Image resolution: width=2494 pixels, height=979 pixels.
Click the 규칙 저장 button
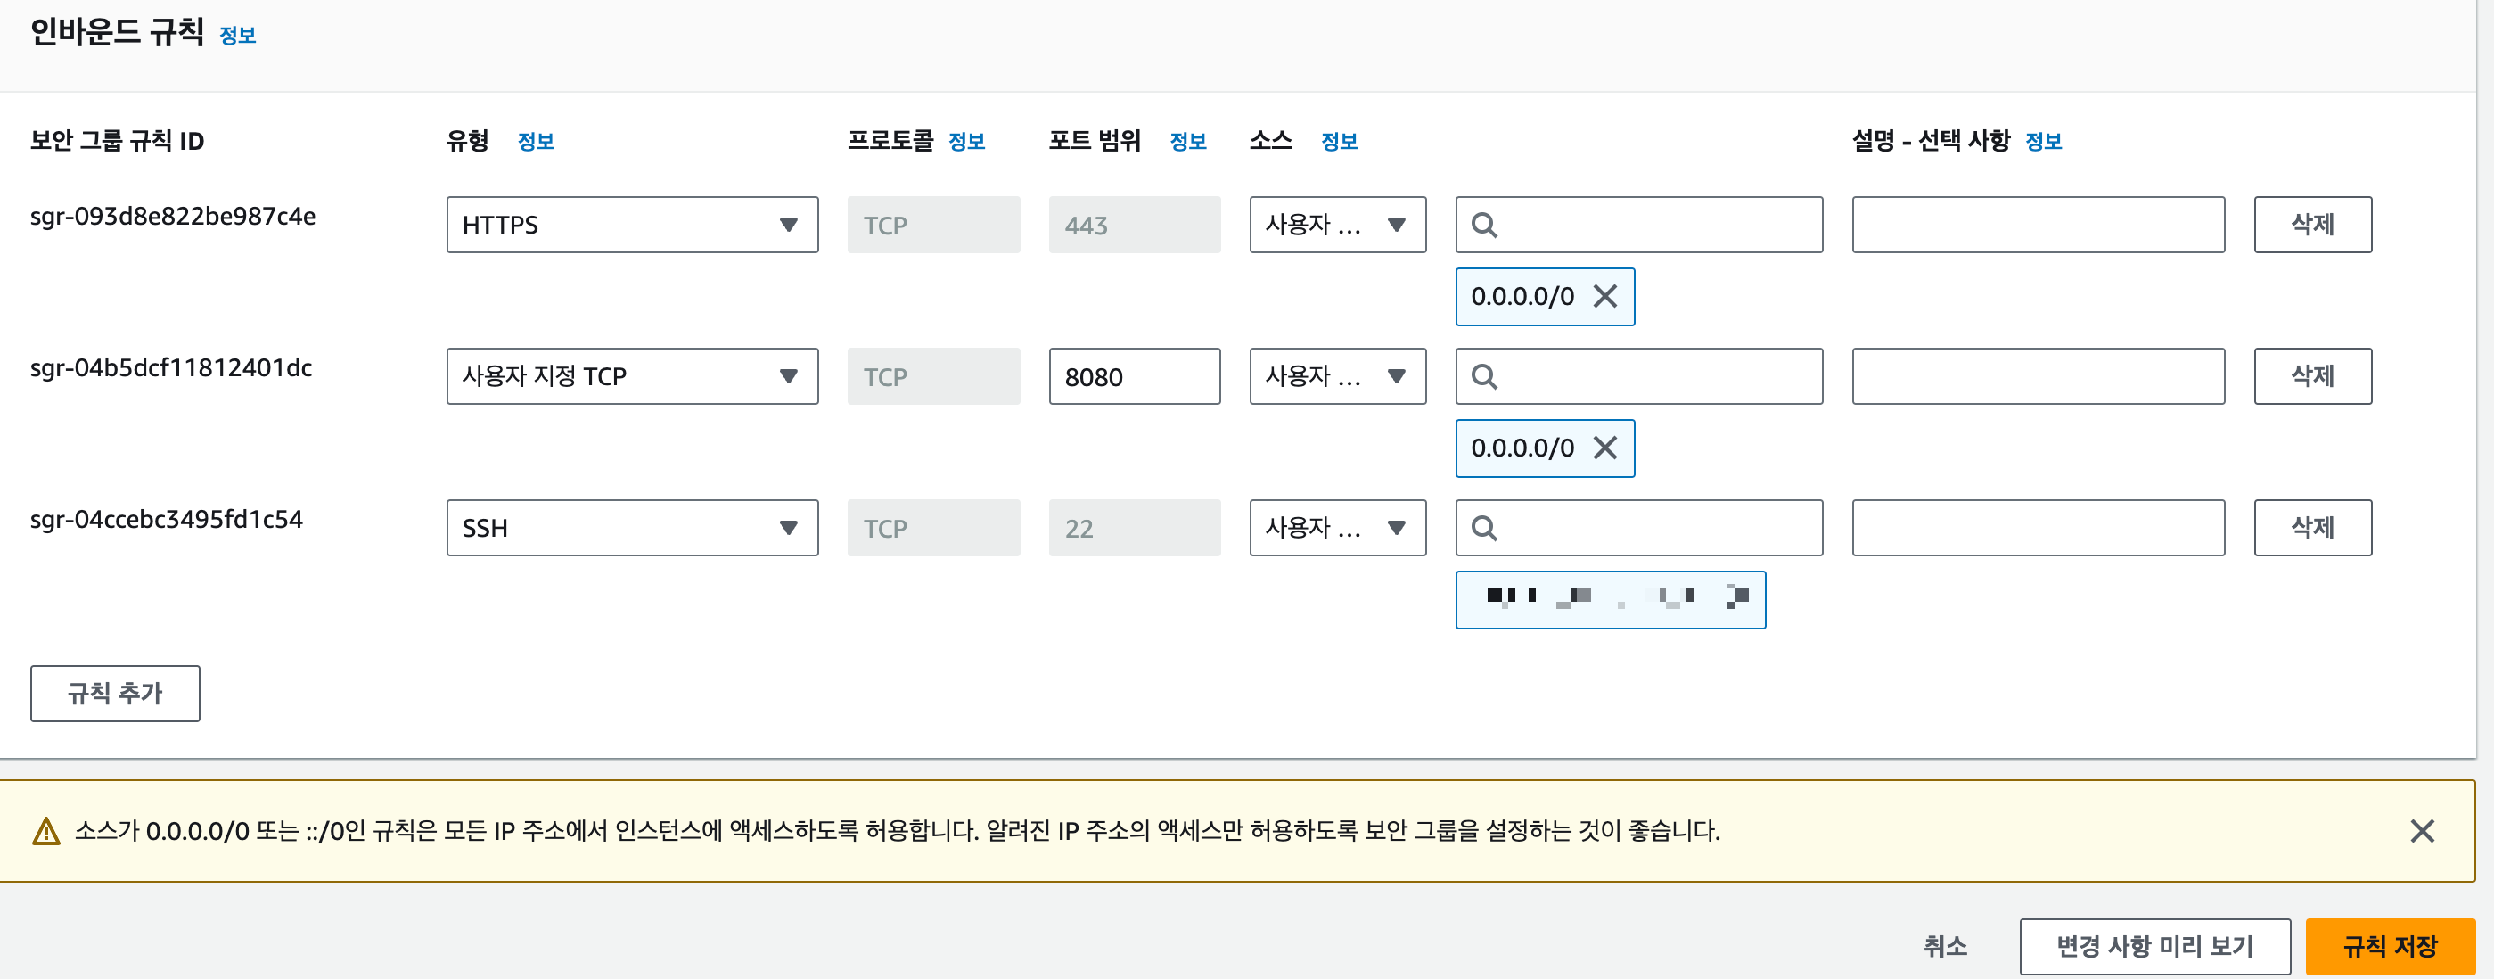pyautogui.click(x=2390, y=945)
